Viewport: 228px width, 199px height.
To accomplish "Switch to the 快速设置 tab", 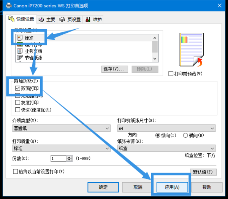I will (21, 19).
